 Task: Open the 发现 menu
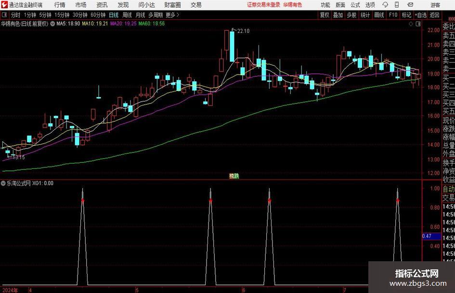tap(123, 5)
